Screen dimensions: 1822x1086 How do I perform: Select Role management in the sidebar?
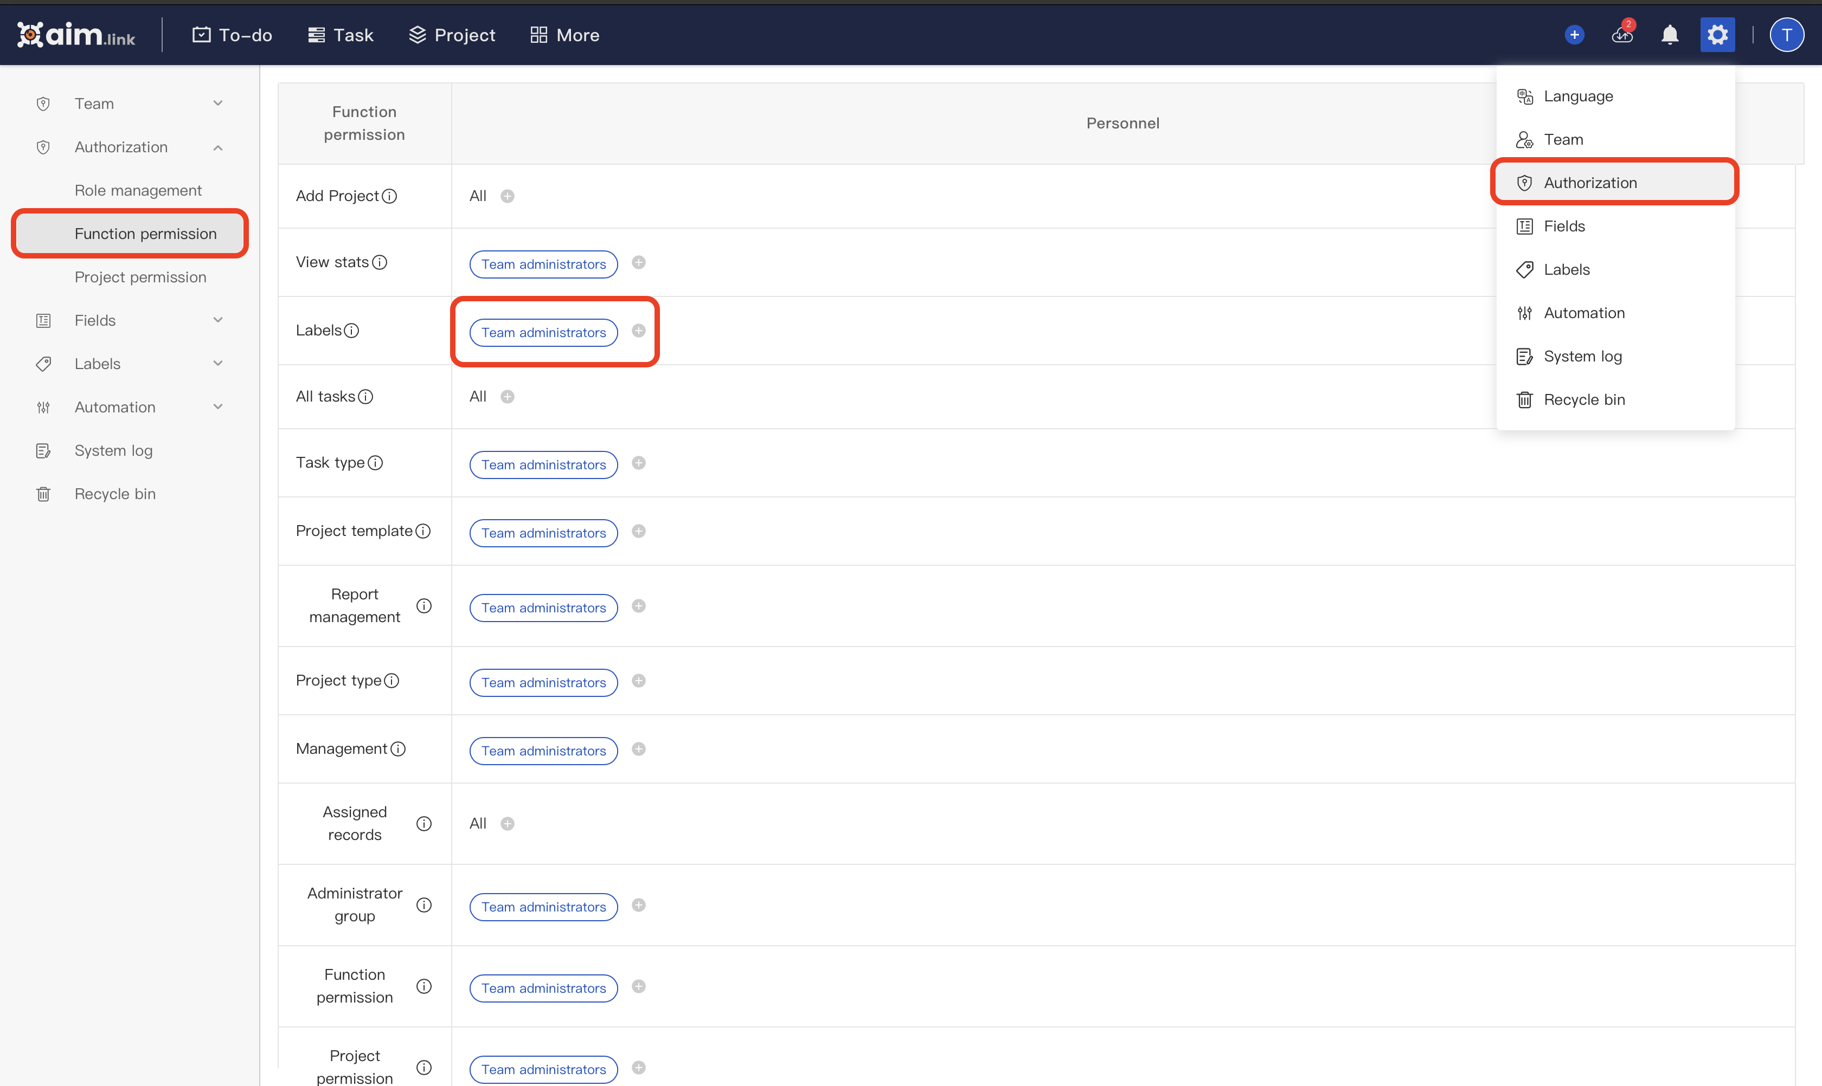[138, 190]
